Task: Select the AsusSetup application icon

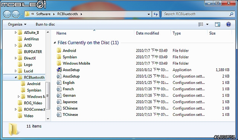Action: pos(59,70)
